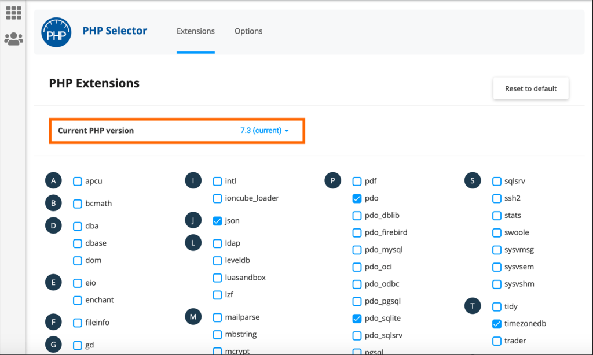Enable the enchant extension checkbox

coord(78,300)
